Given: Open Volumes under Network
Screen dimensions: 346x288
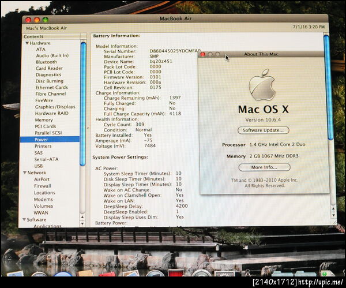Looking at the screenshot, I should (x=43, y=206).
